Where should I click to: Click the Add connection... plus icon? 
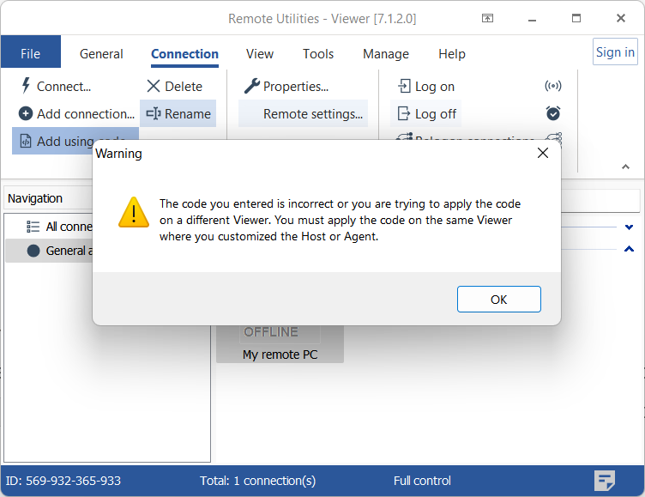coord(26,113)
